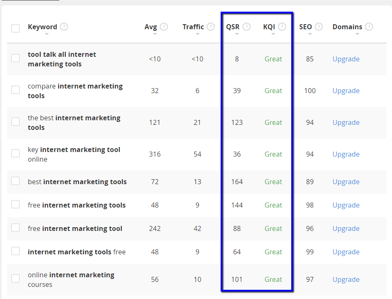The image size is (392, 299).
Task: Check the row for 'free internet marketing tools'
Action: point(15,205)
